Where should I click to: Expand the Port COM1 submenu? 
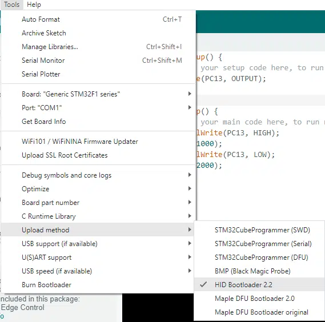98,108
